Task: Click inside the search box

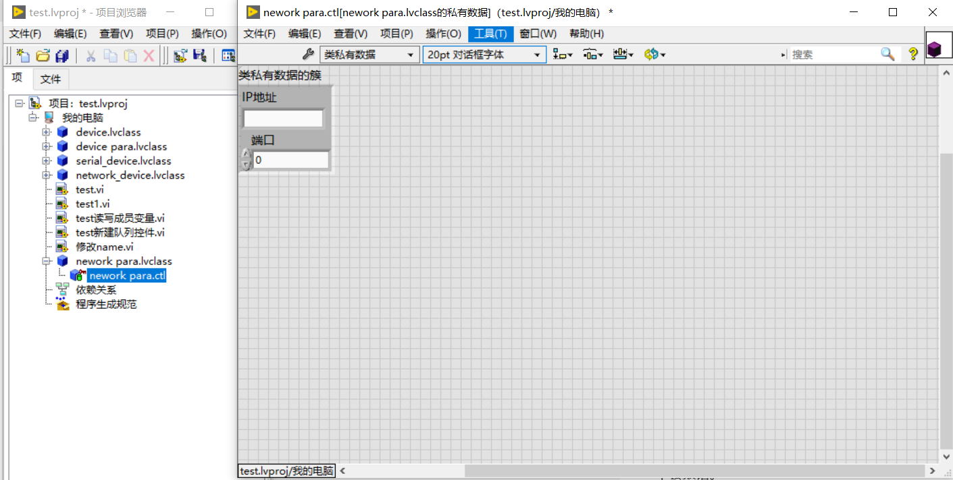Action: click(x=835, y=55)
